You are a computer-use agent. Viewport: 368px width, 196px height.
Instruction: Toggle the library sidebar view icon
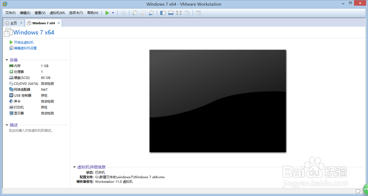(163, 13)
